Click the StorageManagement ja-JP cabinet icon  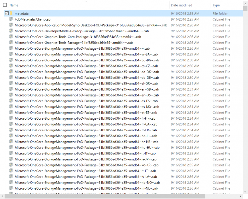pos(11,159)
